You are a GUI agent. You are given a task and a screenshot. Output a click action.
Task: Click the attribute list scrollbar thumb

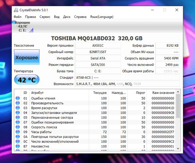(178, 106)
